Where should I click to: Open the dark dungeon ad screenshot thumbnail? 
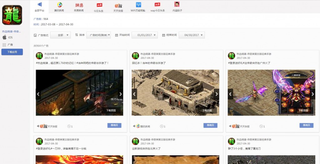point(79,93)
